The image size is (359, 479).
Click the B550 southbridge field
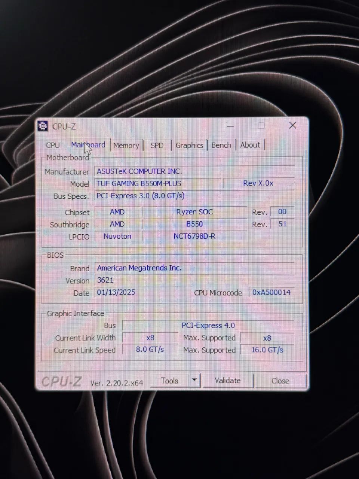[x=194, y=224]
